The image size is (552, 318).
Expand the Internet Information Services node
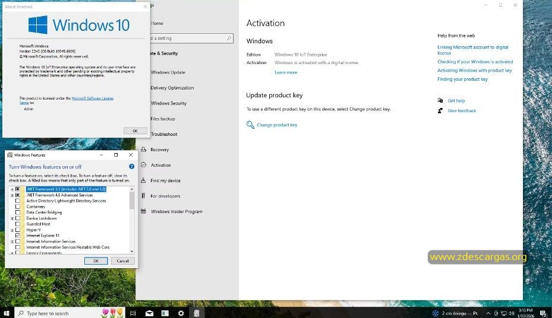coord(12,241)
